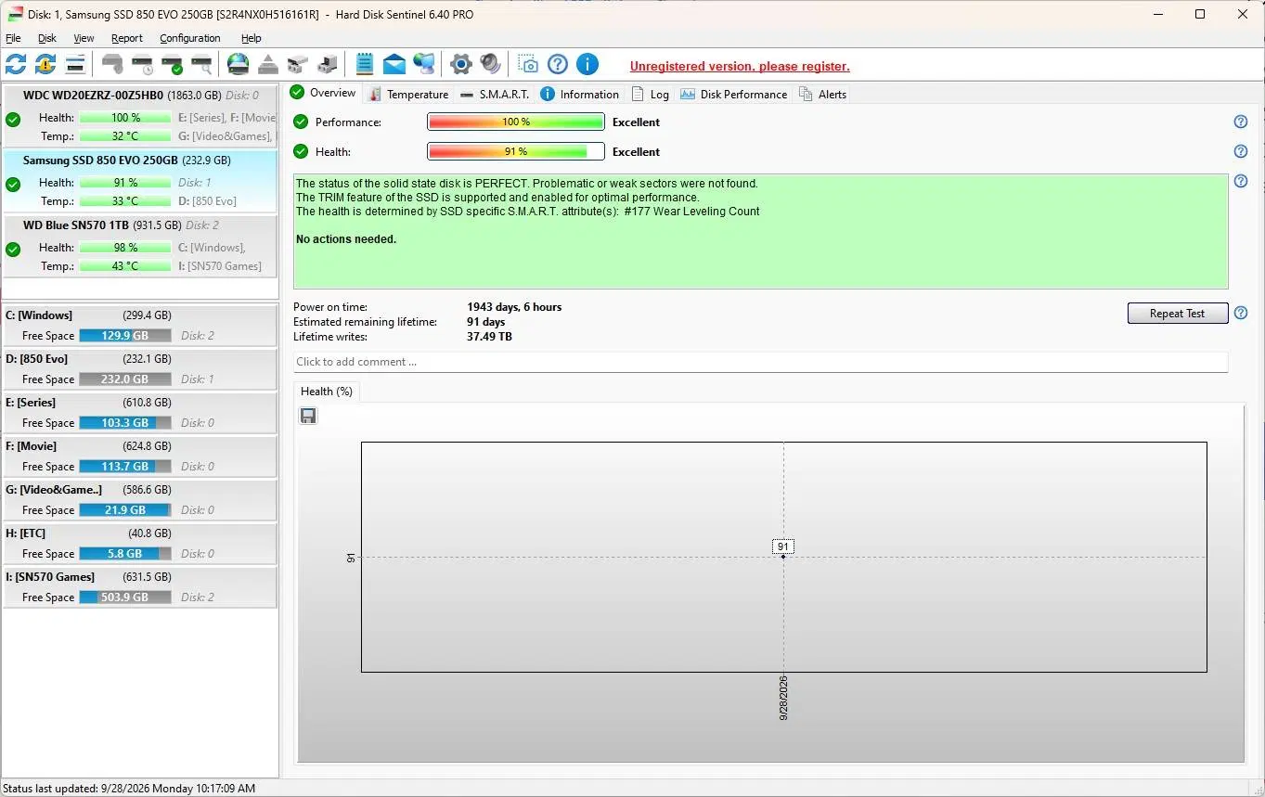Select the F: [Movie] volume
1265x797 pixels.
click(x=140, y=456)
